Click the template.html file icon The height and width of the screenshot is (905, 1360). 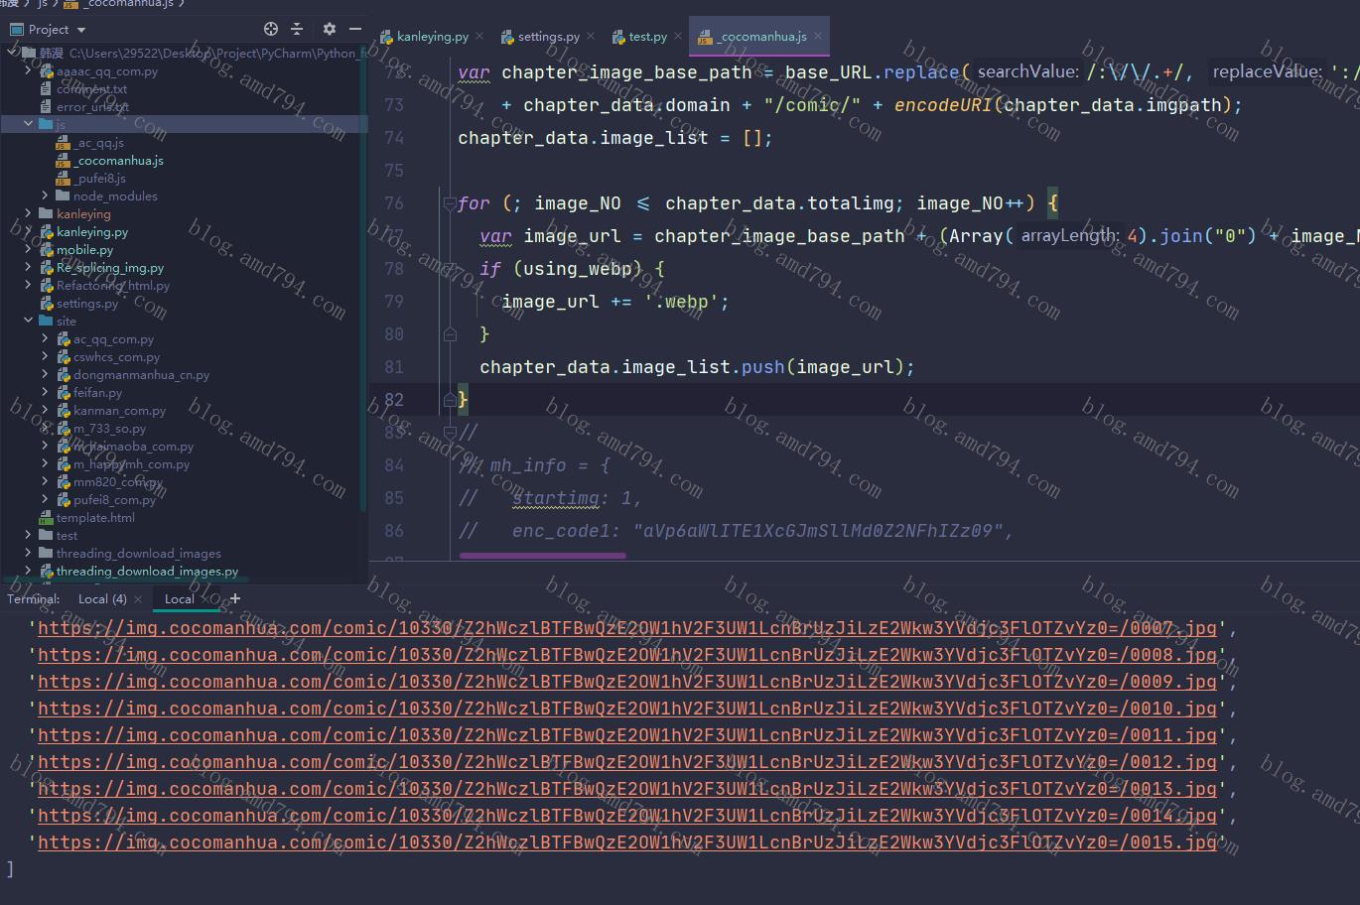click(46, 517)
